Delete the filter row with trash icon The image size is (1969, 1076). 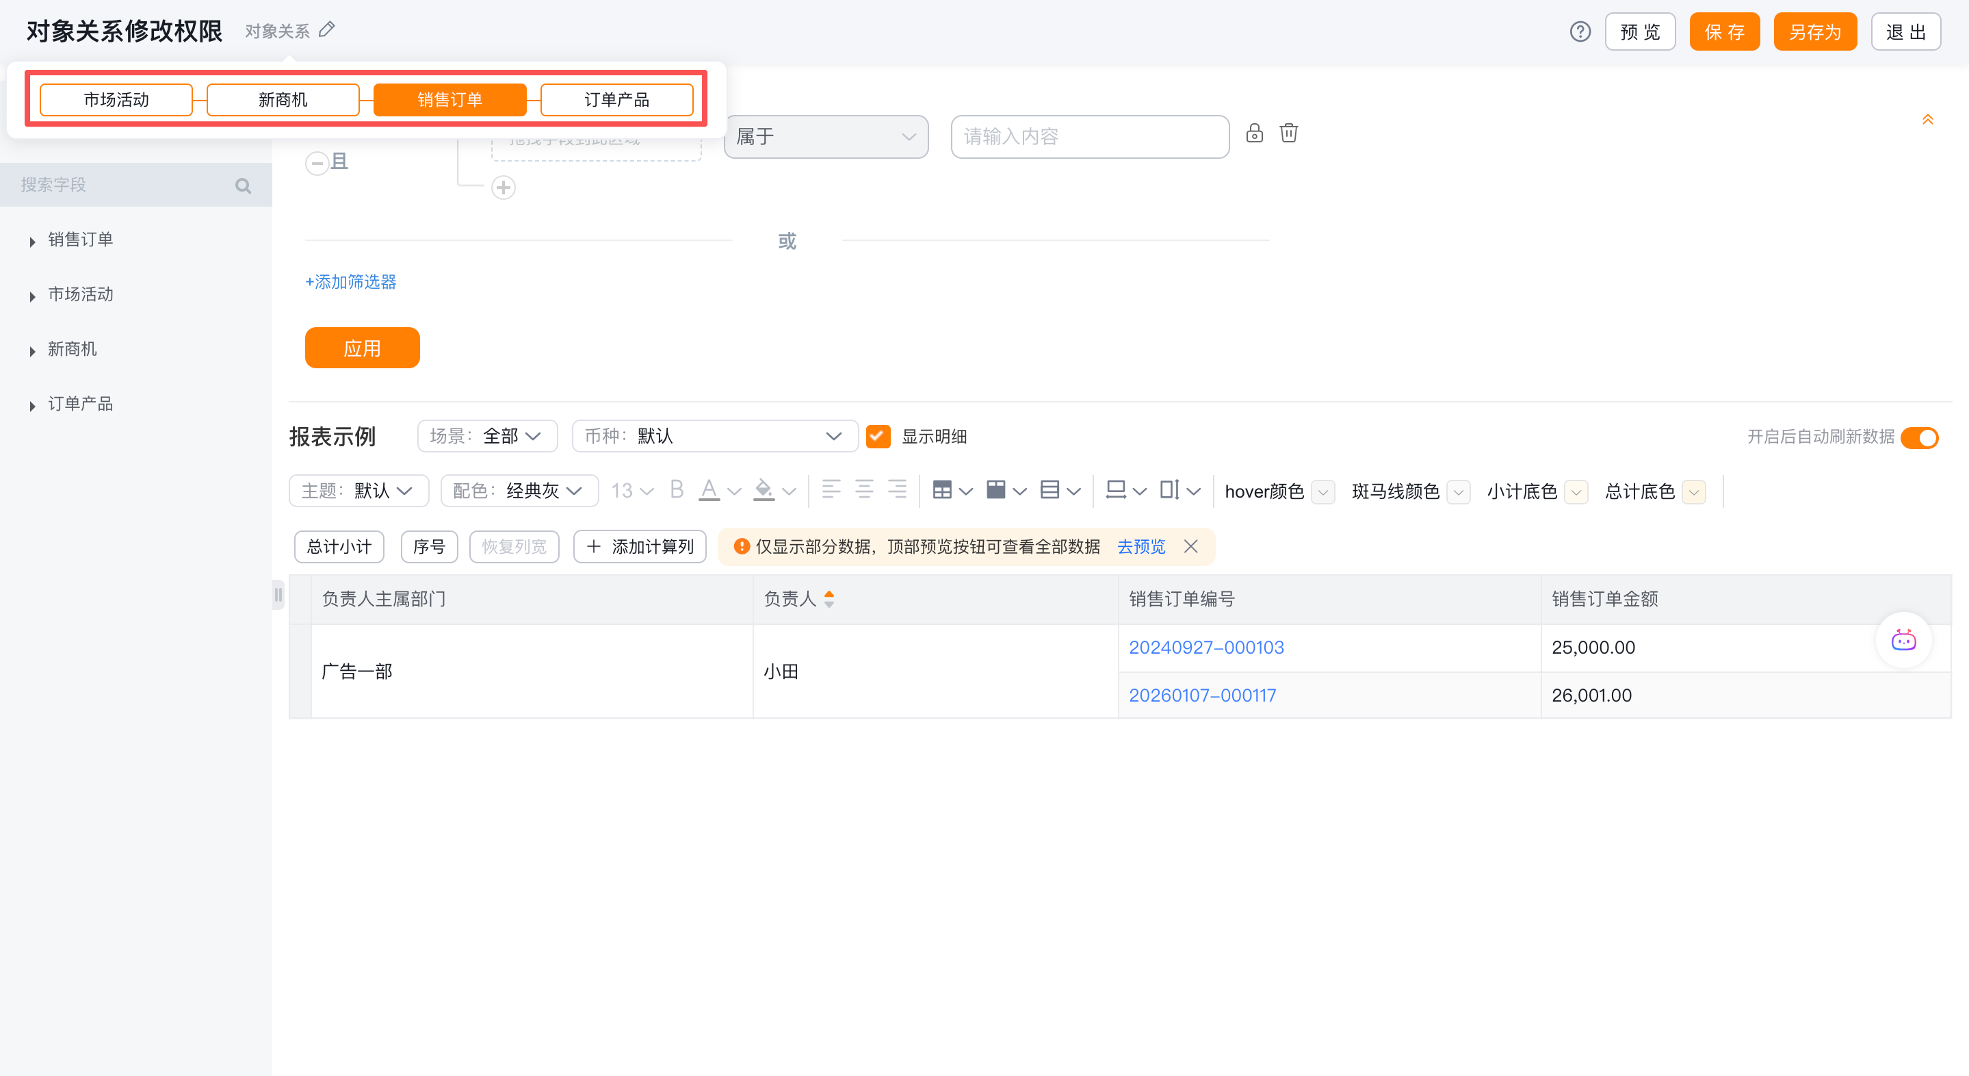click(x=1289, y=133)
